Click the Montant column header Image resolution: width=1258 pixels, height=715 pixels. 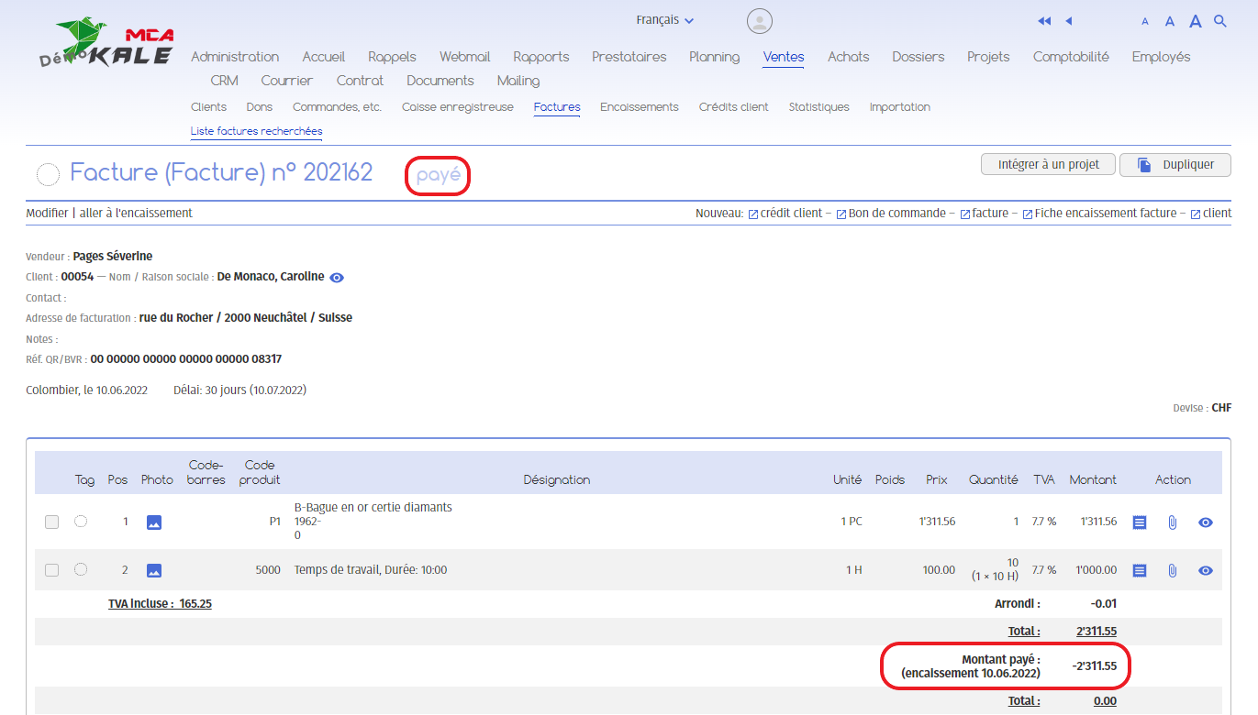(1093, 479)
